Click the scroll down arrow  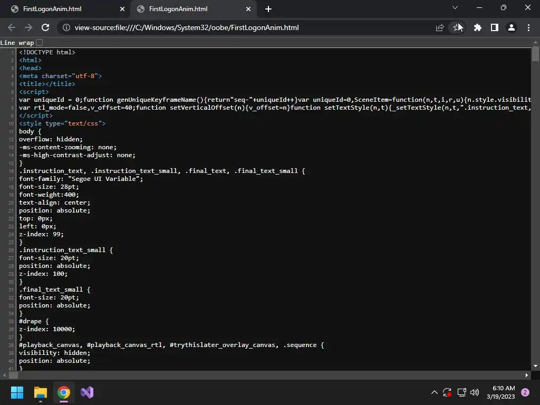(535, 366)
